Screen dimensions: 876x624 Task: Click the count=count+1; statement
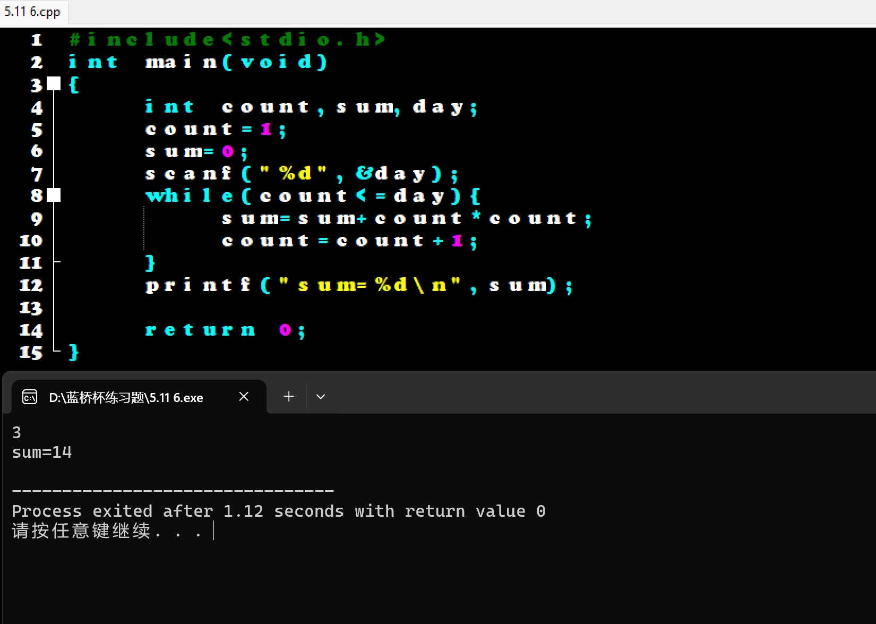click(x=349, y=241)
